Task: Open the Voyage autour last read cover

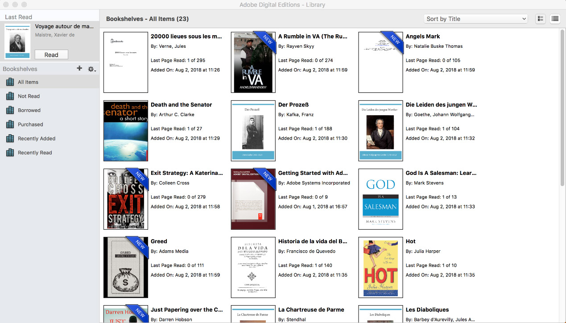Action: click(18, 41)
